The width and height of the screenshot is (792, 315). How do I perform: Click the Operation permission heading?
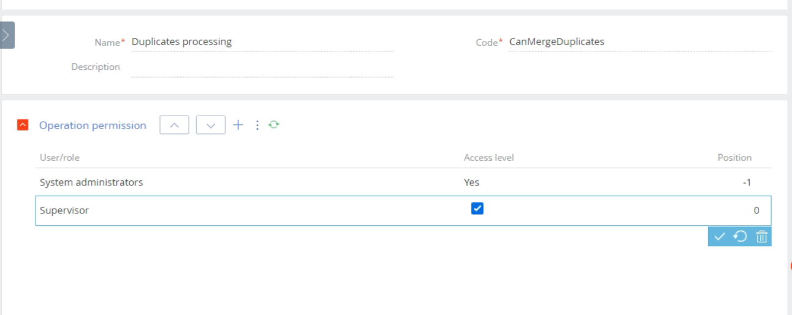coord(93,125)
